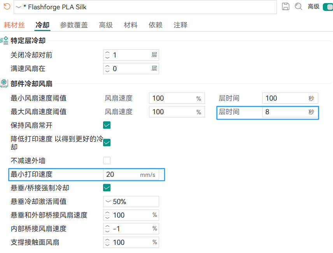
Task: Open the 材料 tab
Action: [x=131, y=25]
